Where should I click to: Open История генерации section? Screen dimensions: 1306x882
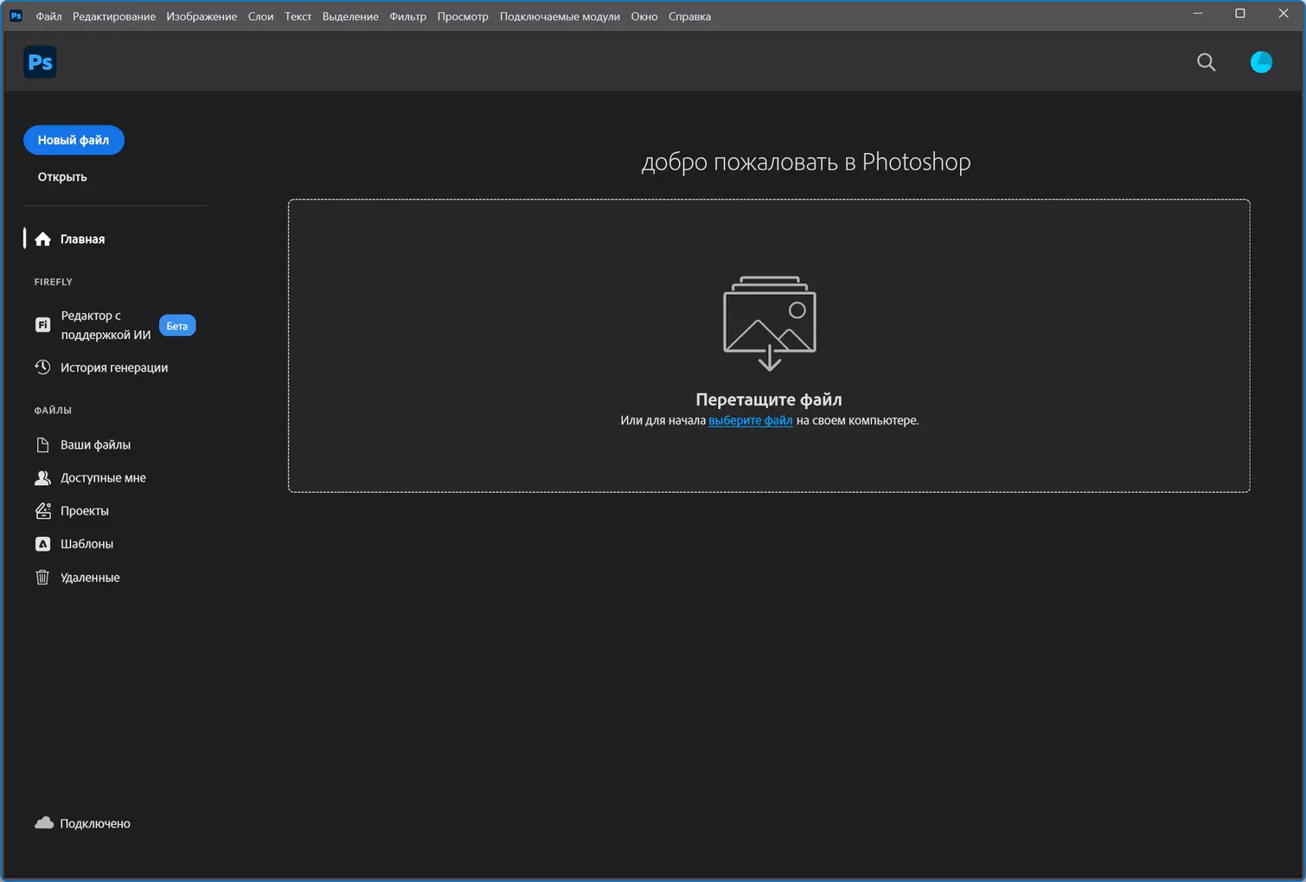116,367
